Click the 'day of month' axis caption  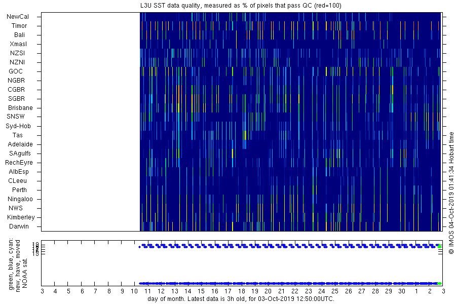click(241, 299)
